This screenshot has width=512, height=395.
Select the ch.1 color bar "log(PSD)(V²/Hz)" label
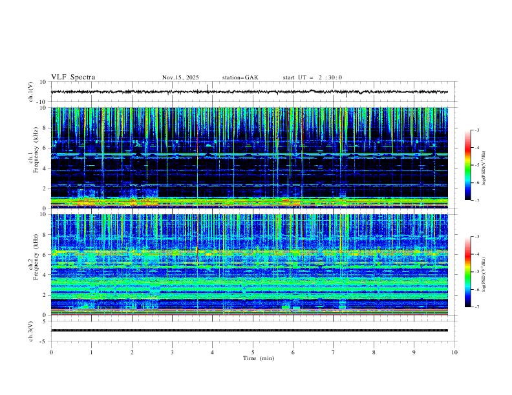click(484, 168)
